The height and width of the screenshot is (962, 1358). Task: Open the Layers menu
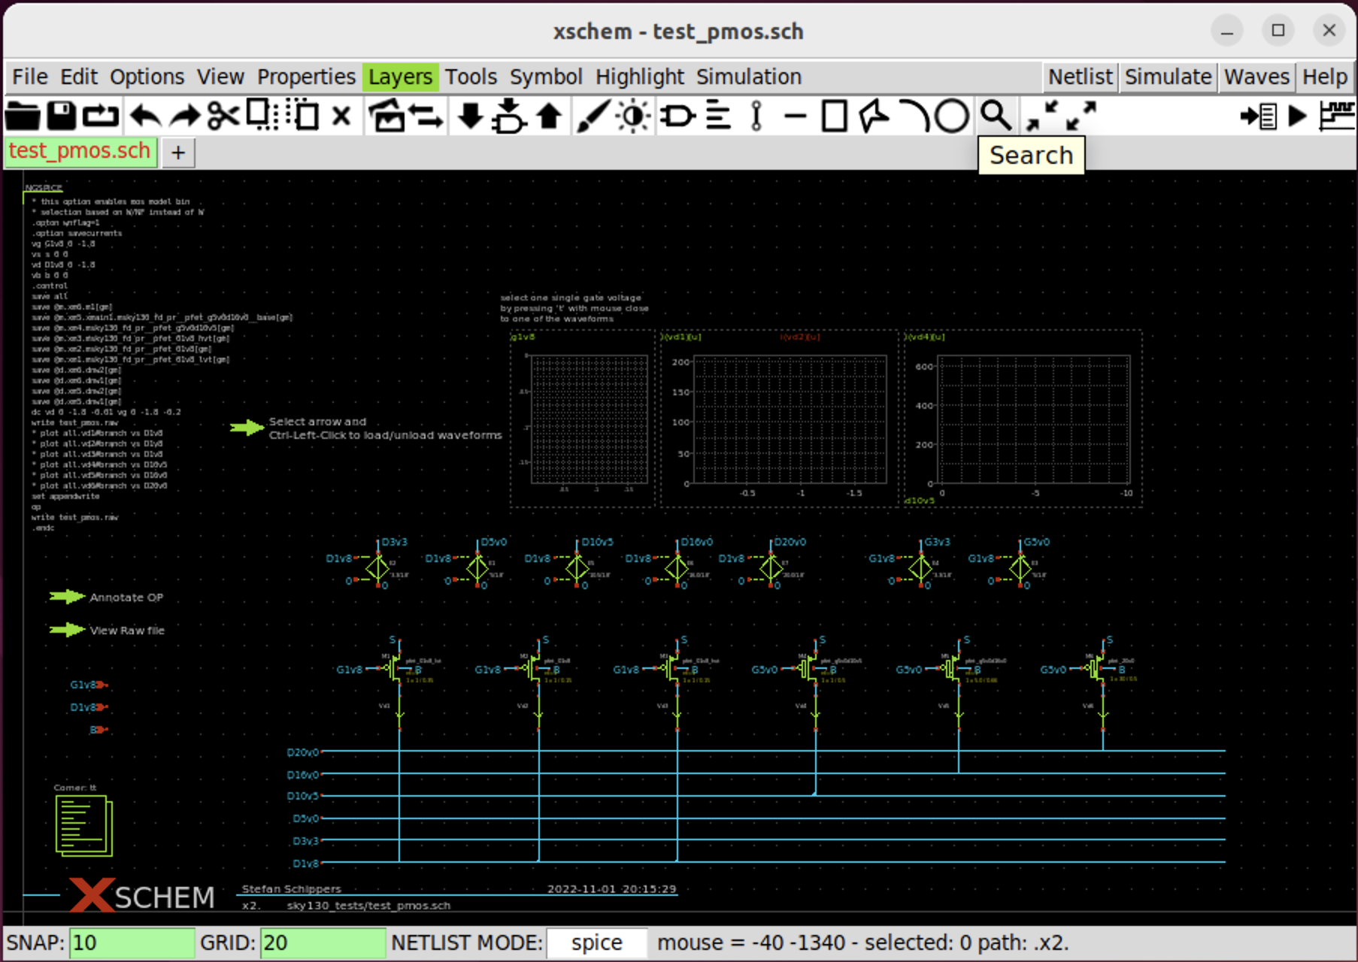pos(400,77)
